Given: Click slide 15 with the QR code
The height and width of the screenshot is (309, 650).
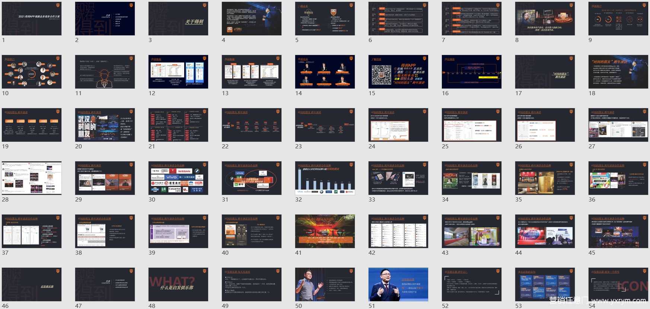Looking at the screenshot, I should click(398, 72).
